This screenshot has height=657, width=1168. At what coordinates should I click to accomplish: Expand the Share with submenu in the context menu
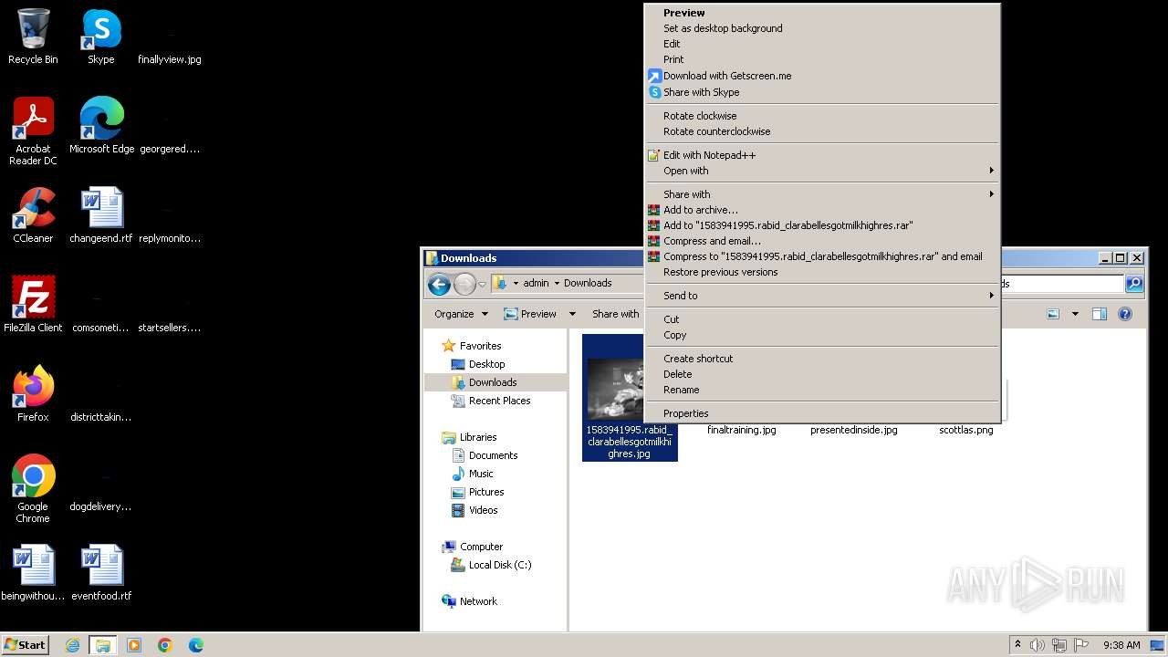(822, 194)
